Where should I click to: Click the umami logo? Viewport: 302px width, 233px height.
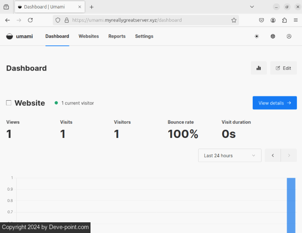pos(20,36)
